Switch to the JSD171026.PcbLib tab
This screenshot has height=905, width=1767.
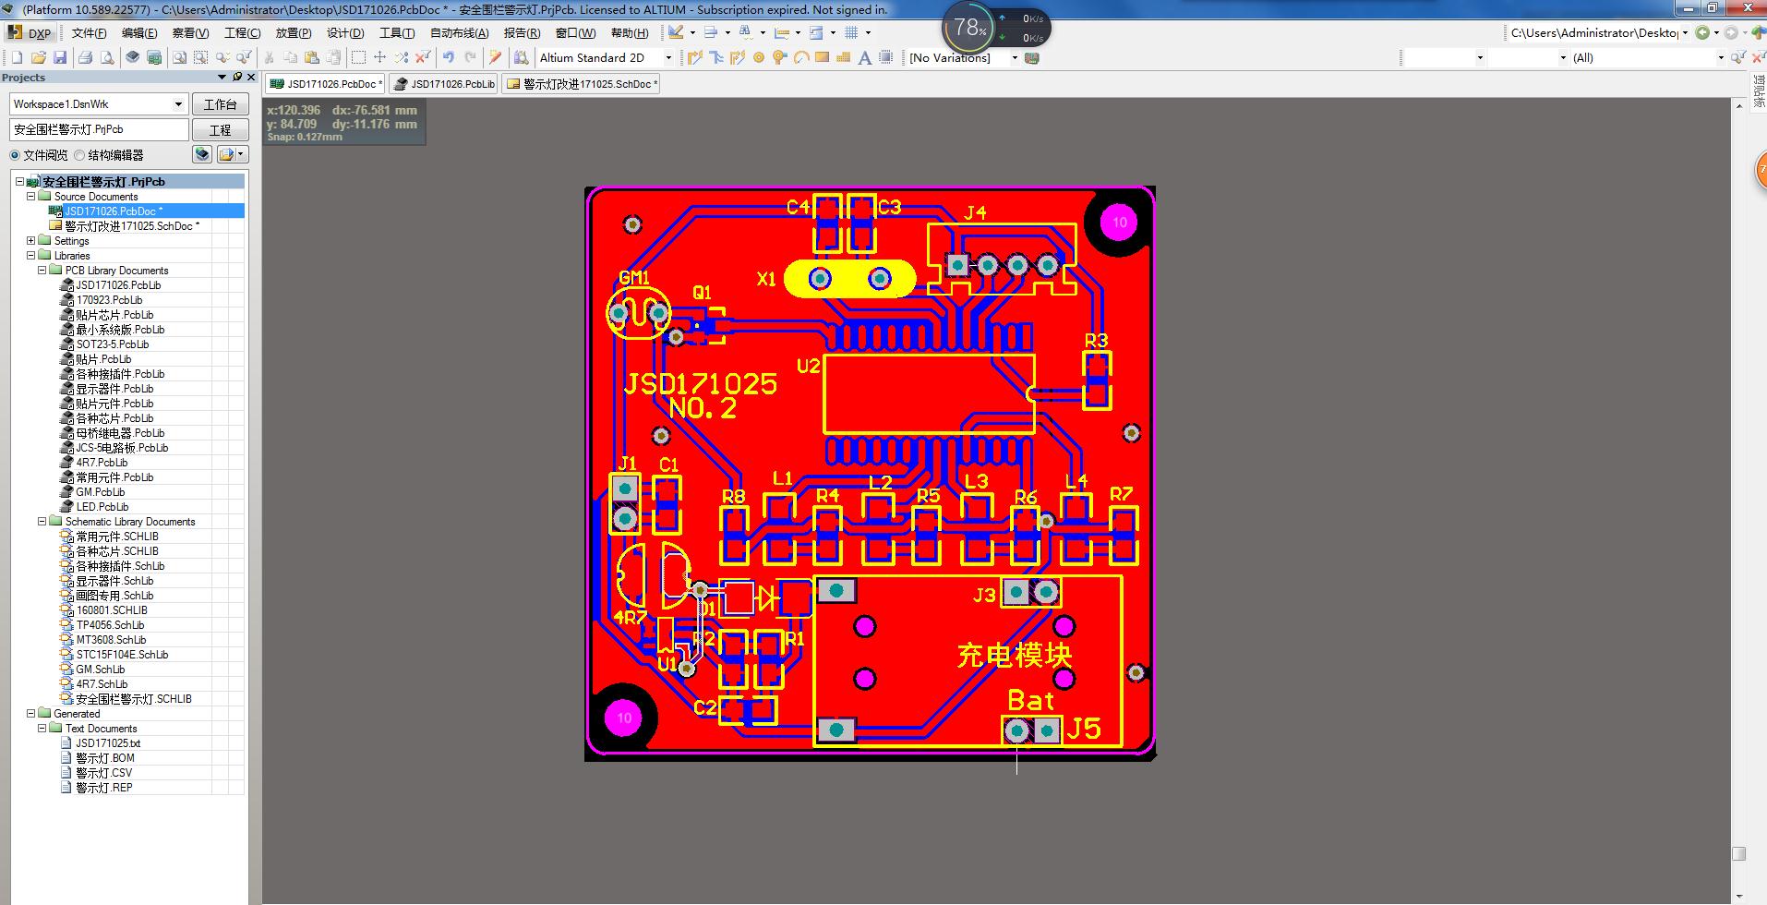click(444, 84)
